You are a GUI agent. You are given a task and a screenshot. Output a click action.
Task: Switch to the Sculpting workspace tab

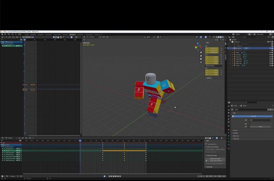(x=41, y=35)
